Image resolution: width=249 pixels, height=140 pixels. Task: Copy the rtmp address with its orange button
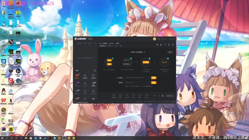154,78
